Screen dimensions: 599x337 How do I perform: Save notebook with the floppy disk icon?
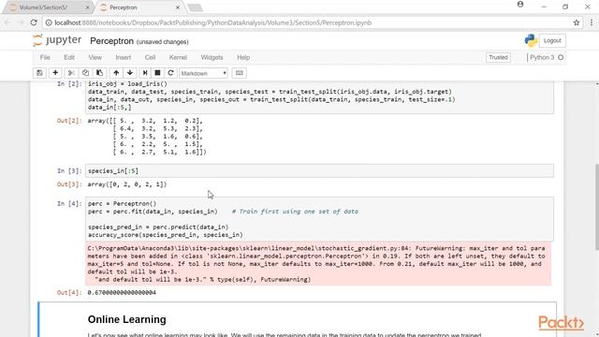pos(39,73)
